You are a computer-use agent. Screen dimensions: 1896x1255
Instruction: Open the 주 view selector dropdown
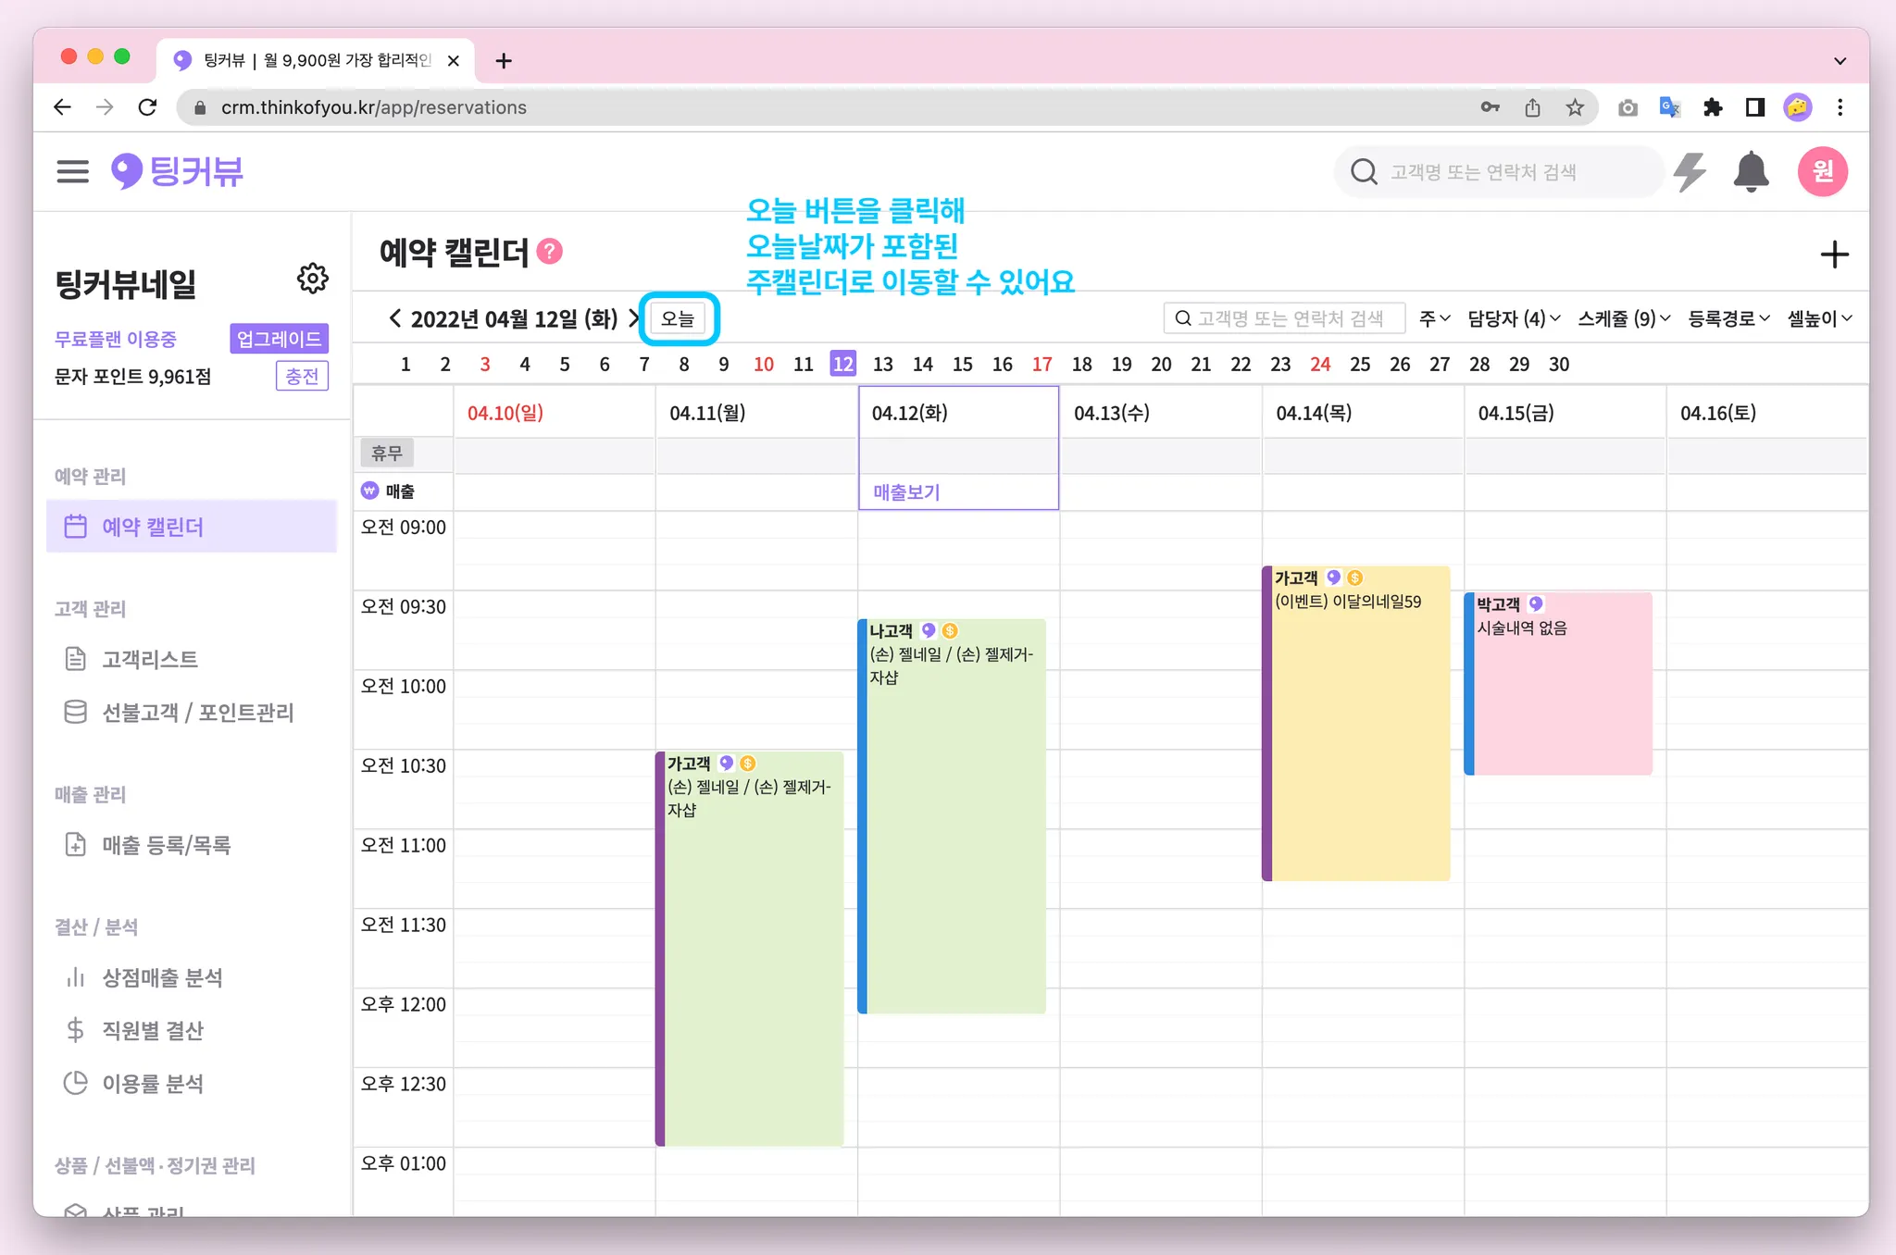click(1434, 318)
